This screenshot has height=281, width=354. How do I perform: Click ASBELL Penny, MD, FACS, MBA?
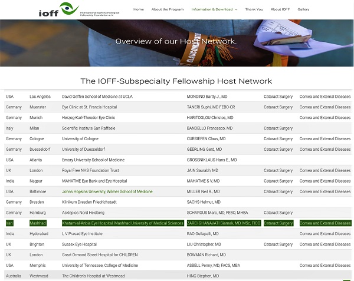[x=214, y=266]
